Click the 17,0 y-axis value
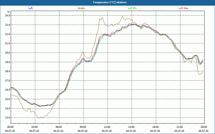The height and width of the screenshot is (134, 215). 8,81
